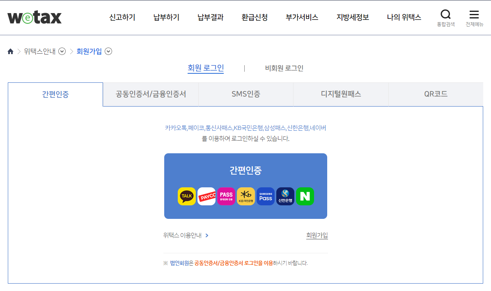Select 비회원 로그인 option

tap(285, 68)
